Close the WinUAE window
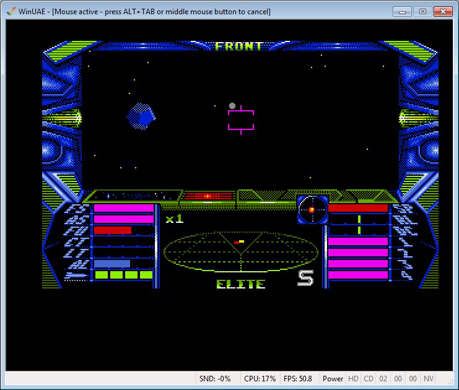This screenshot has height=390, width=459. (443, 12)
